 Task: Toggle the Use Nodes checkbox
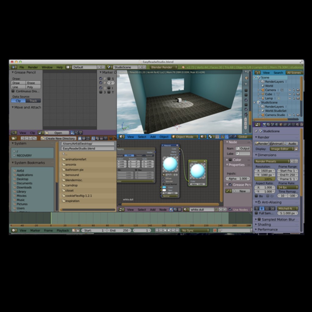231,210
